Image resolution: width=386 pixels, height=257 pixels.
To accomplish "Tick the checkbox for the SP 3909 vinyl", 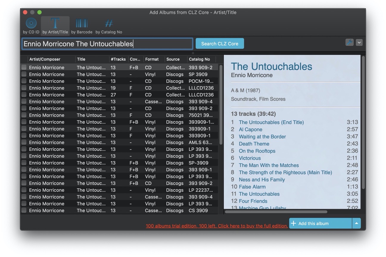I will pyautogui.click(x=24, y=74).
